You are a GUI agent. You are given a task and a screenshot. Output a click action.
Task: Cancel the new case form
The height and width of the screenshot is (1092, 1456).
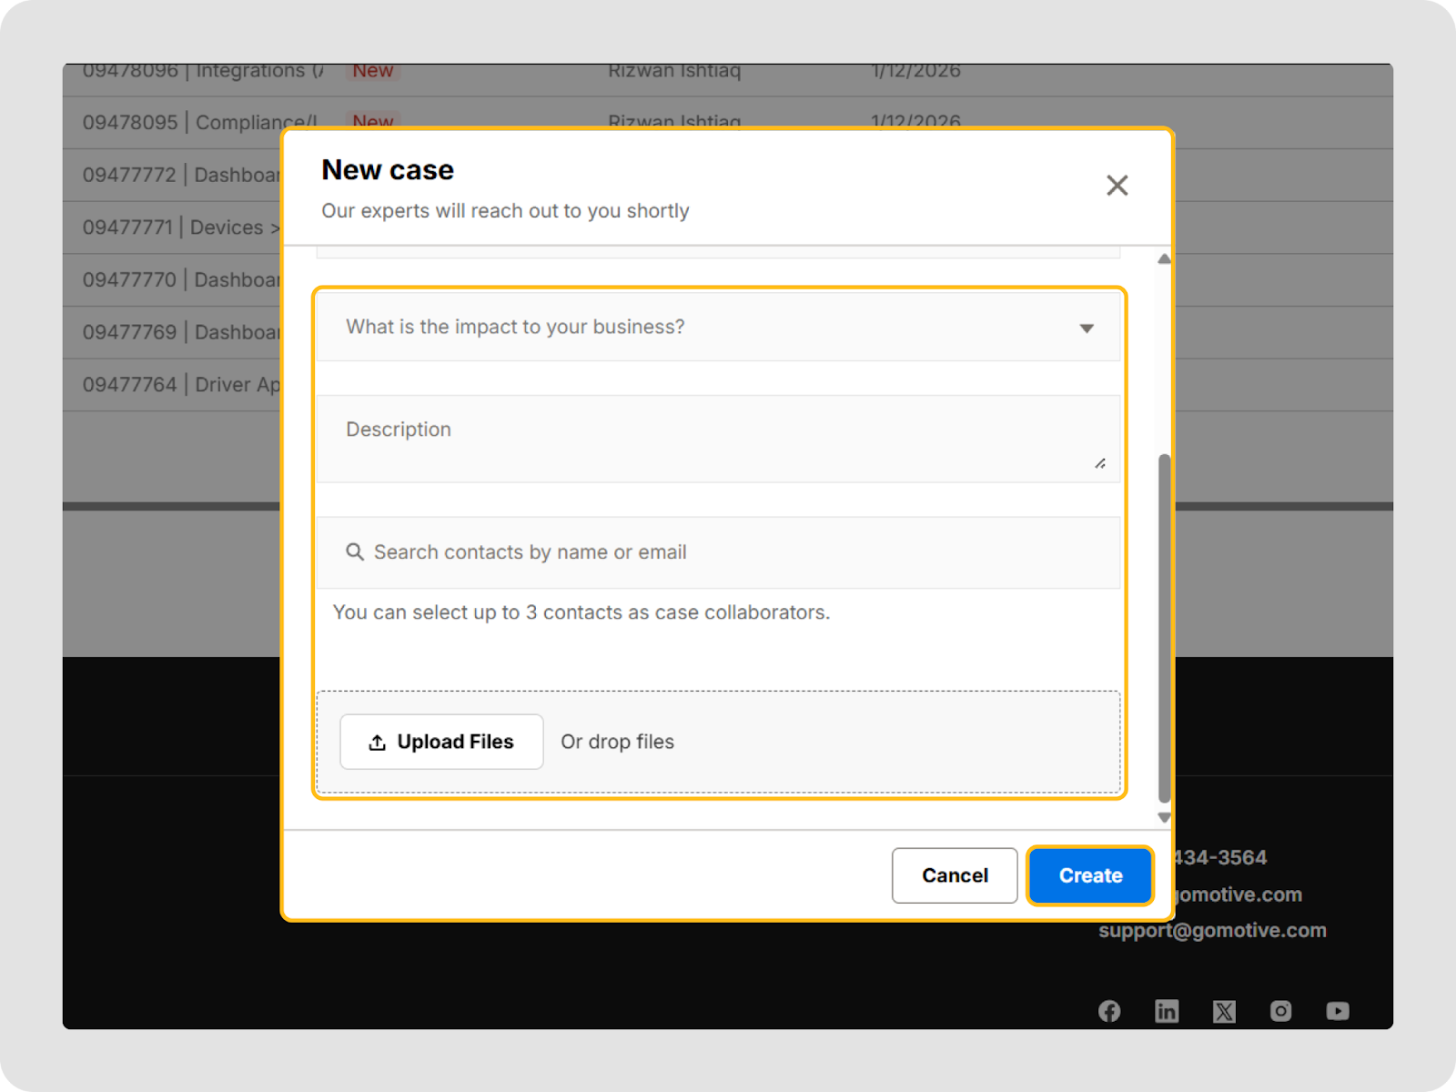[x=954, y=875]
